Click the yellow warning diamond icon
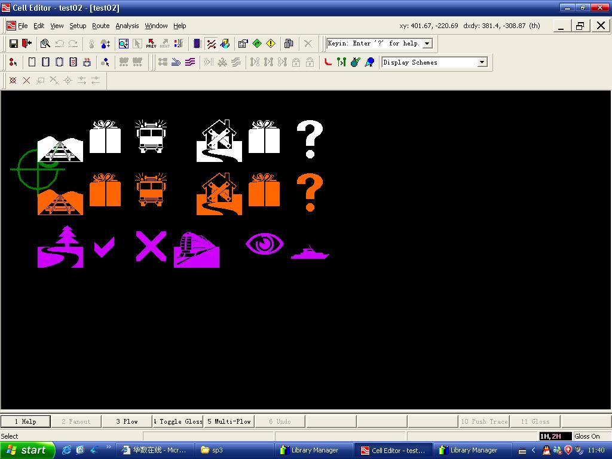Viewport: 612px width, 459px height. [x=271, y=44]
